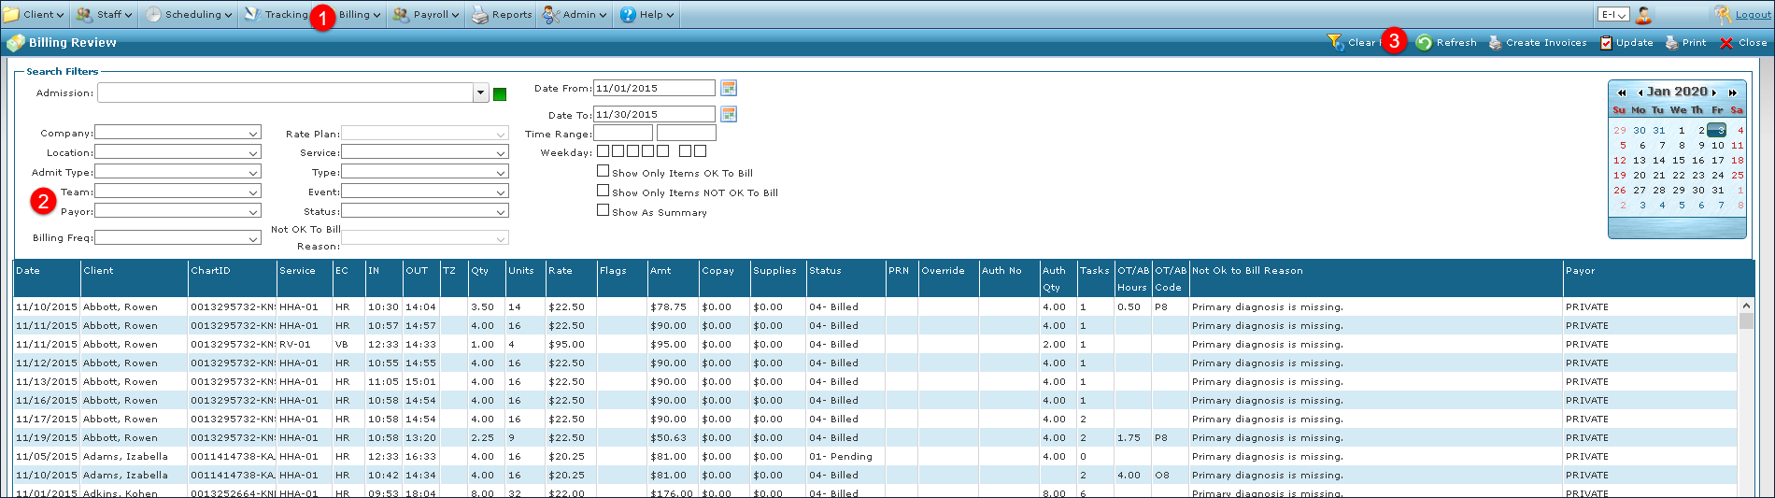Image resolution: width=1775 pixels, height=498 pixels.
Task: Open the Payroll menu
Action: coord(426,15)
